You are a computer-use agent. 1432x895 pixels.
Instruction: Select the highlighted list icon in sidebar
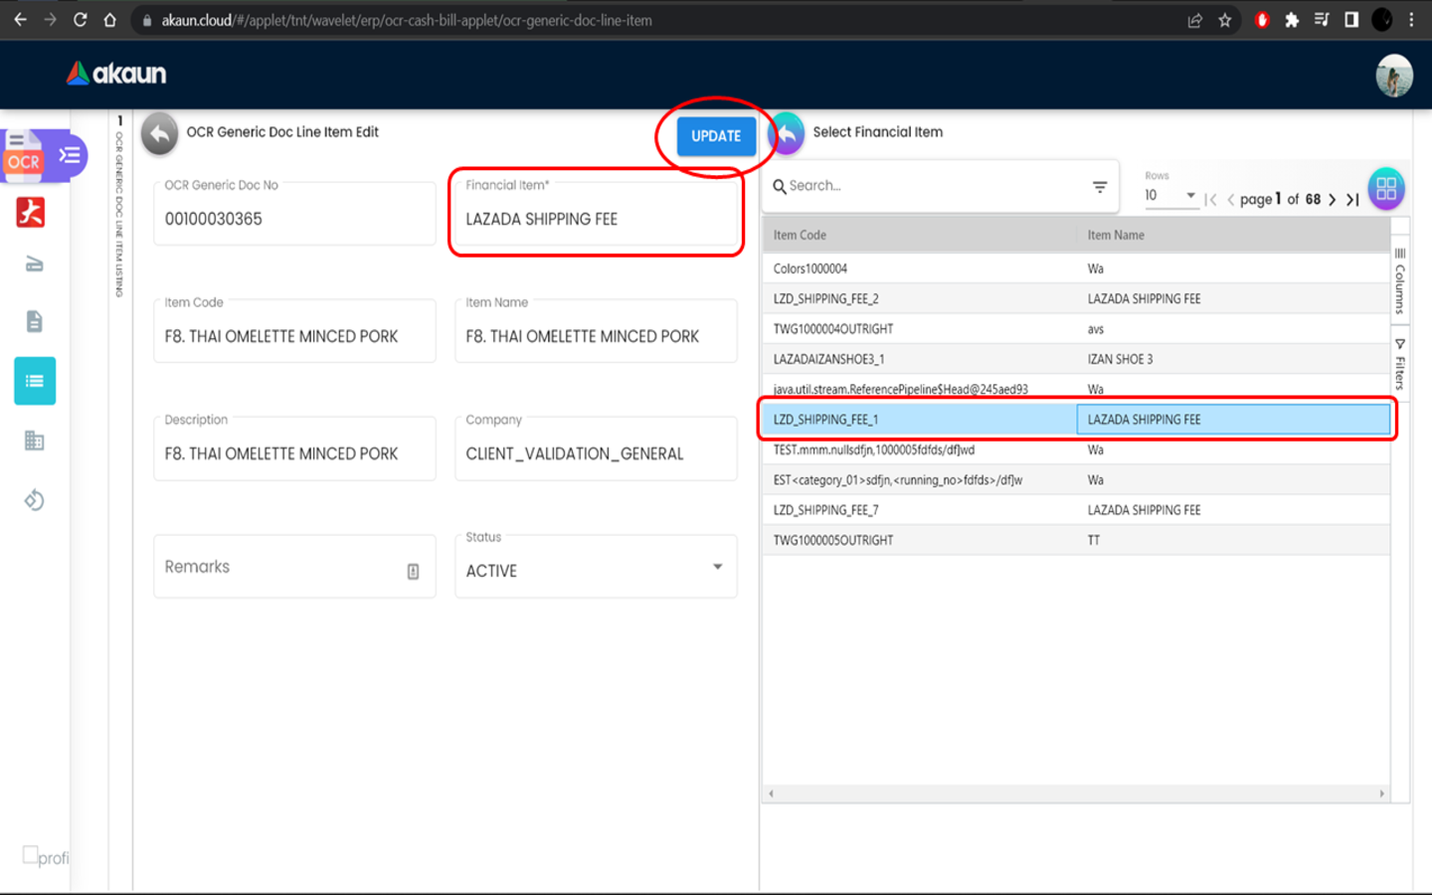(x=35, y=381)
